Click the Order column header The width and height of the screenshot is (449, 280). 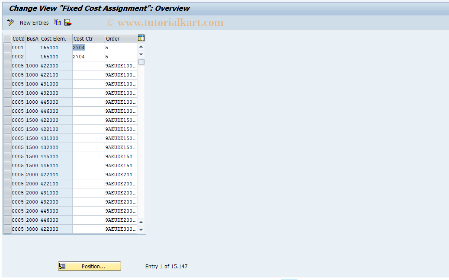click(121, 38)
